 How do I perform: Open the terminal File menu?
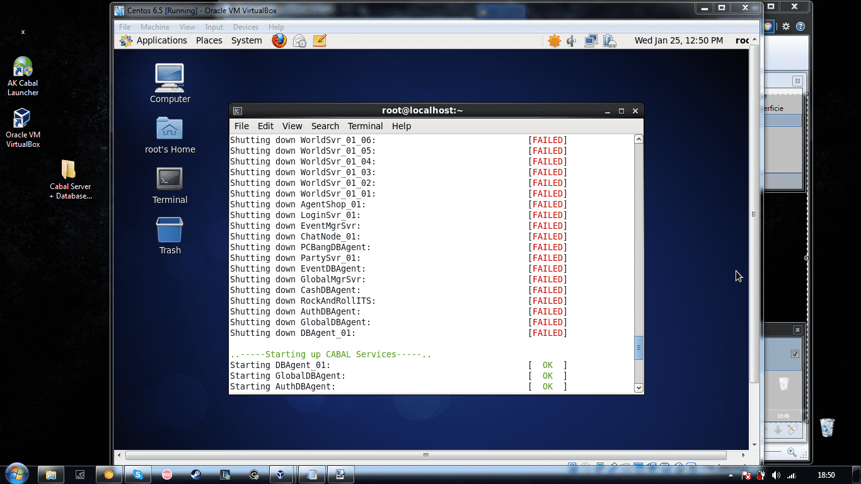click(x=241, y=126)
